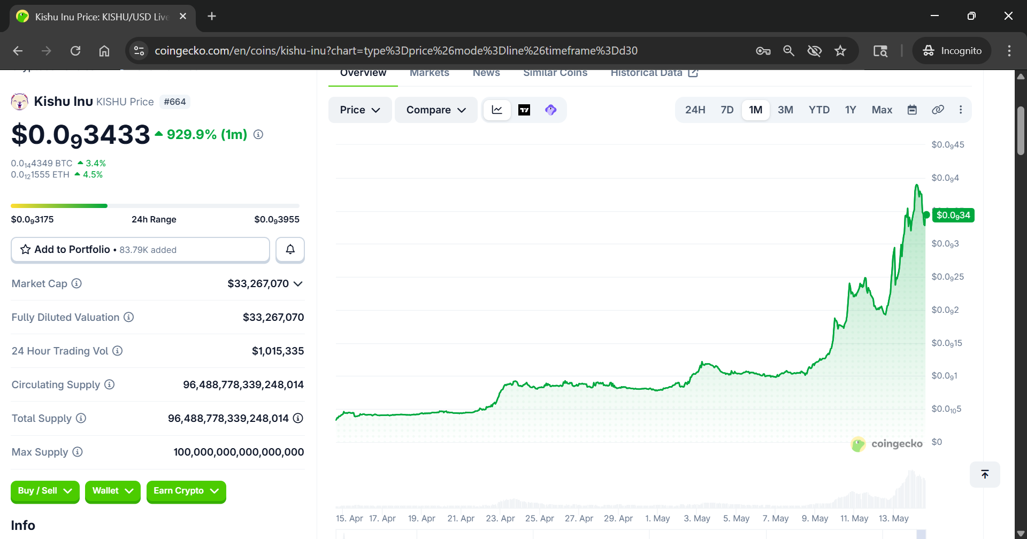Close the Kishu Inu Price tab
The height and width of the screenshot is (539, 1027).
point(183,16)
